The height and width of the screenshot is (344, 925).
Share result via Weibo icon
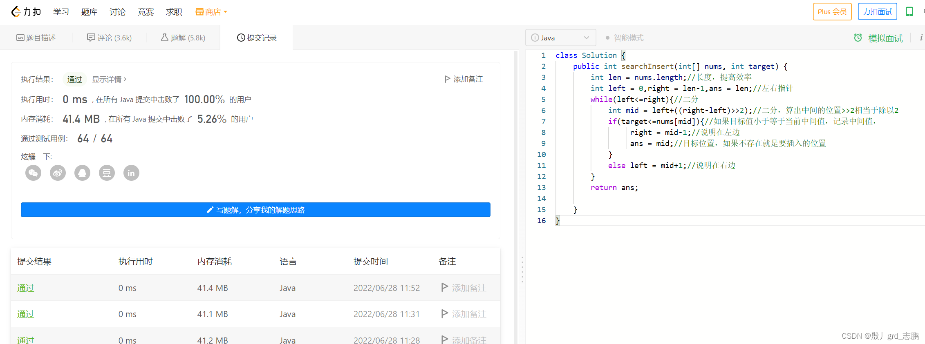(58, 173)
